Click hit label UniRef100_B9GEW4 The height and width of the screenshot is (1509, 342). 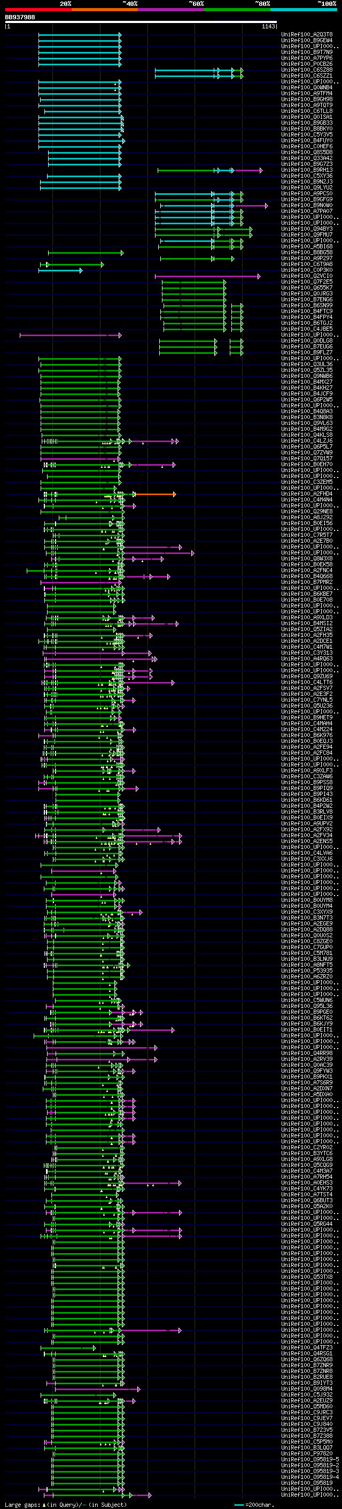point(307,41)
